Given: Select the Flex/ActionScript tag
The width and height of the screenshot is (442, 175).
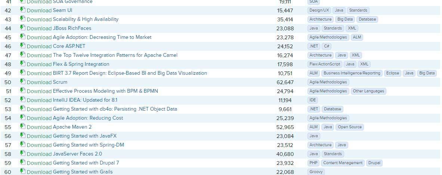Looking at the screenshot, I should tap(325, 64).
